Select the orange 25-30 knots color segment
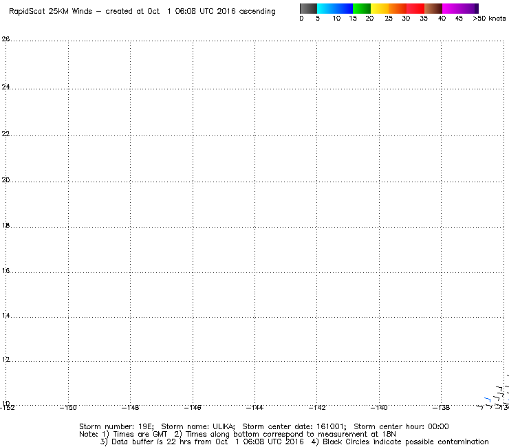Viewport: 509px width, 447px height. (x=398, y=8)
